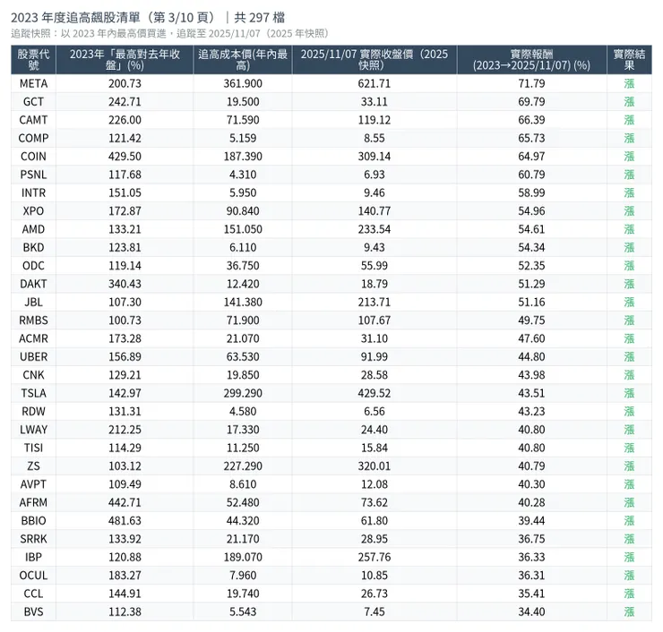This screenshot has width=663, height=632.
Task: Click the TSLA ticker in the table
Action: [33, 393]
